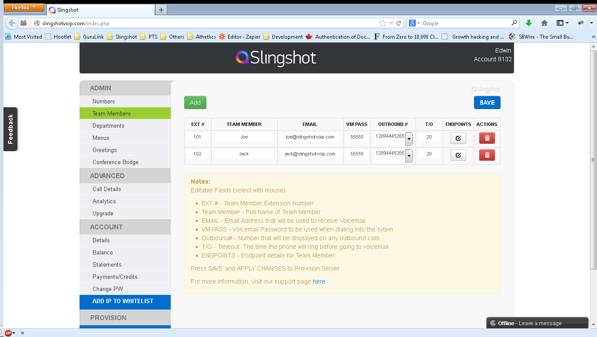Edit the Jack team member name field
The width and height of the screenshot is (597, 337).
(x=244, y=154)
